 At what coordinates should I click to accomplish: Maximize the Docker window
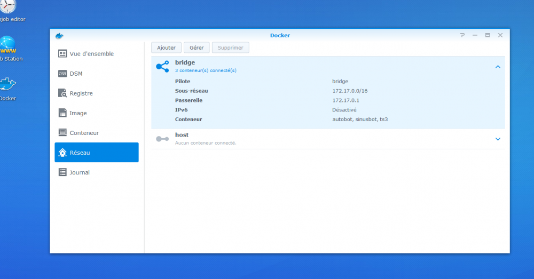488,35
